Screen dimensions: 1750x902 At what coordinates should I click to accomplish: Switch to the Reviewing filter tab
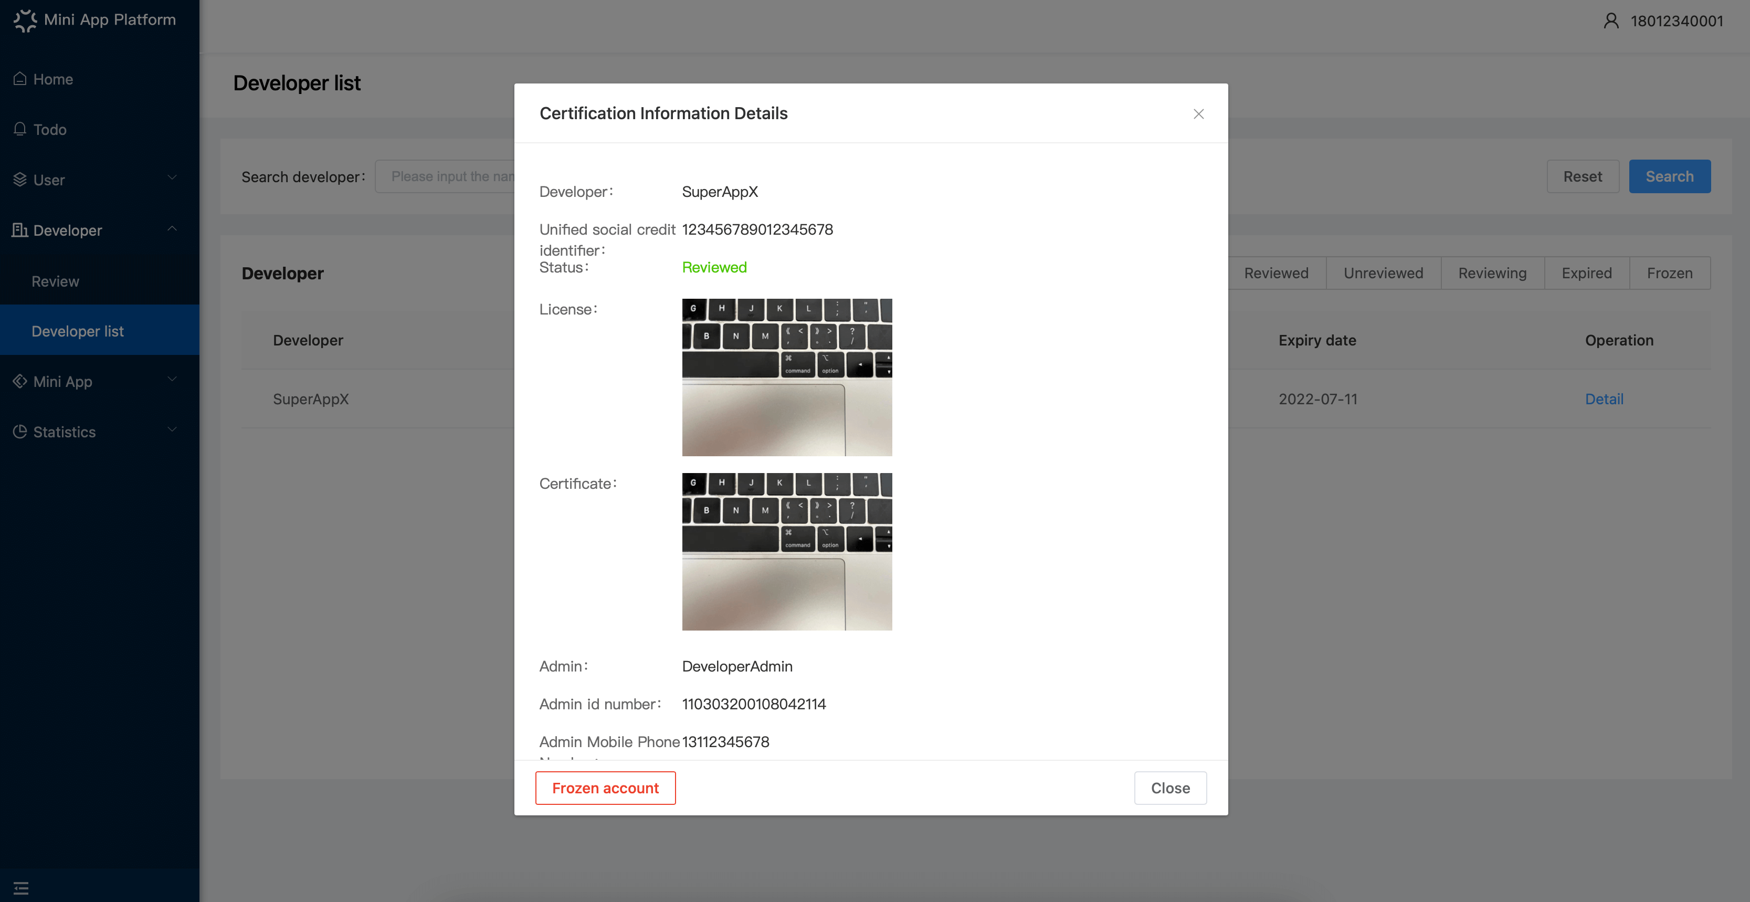tap(1492, 273)
